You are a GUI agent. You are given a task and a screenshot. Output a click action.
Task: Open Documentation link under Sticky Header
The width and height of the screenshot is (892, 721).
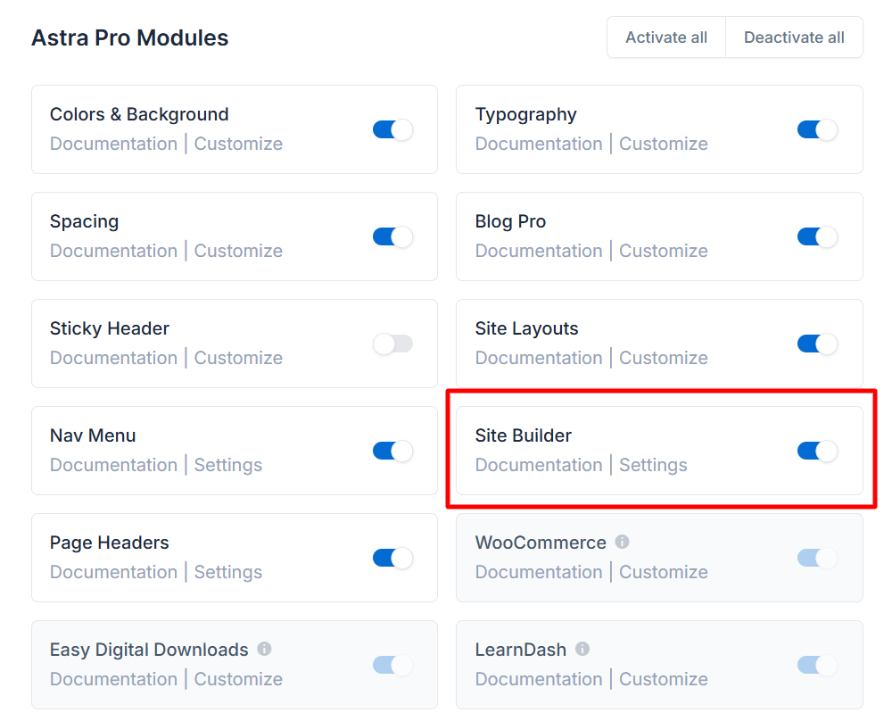[x=113, y=358]
